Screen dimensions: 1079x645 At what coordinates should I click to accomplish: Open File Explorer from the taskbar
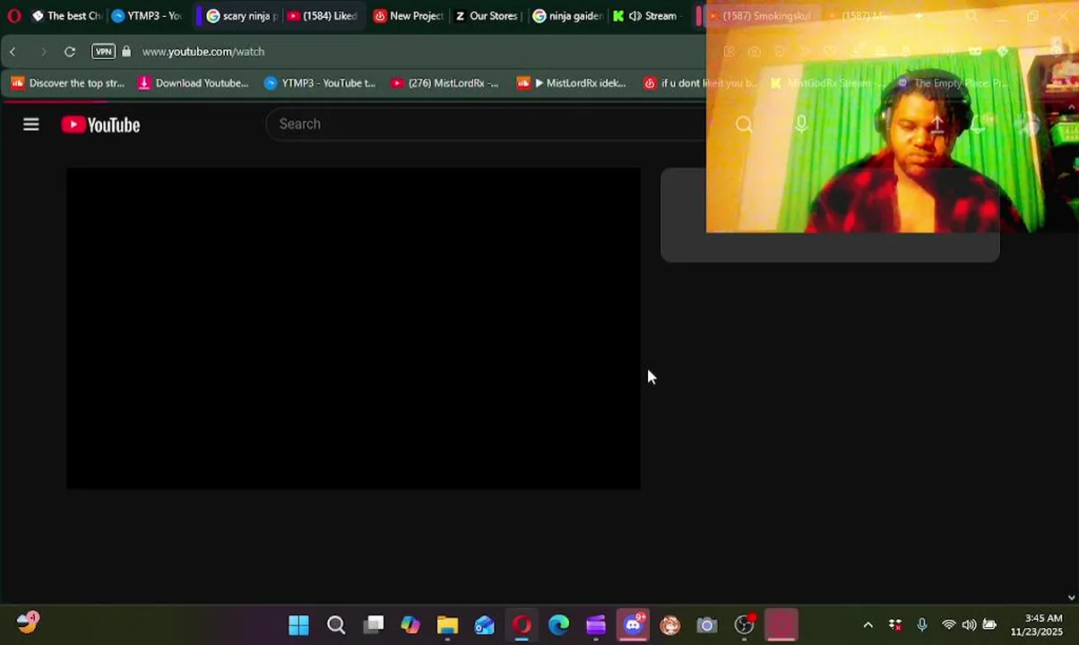click(x=447, y=625)
